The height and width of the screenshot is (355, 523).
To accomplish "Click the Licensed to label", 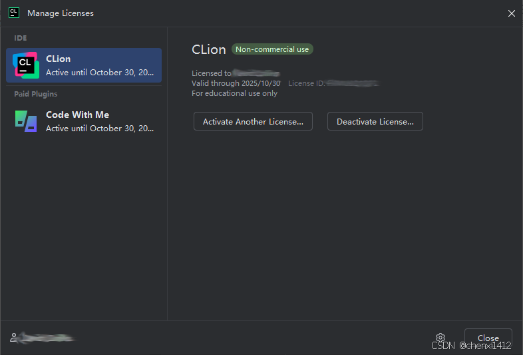I will [211, 73].
